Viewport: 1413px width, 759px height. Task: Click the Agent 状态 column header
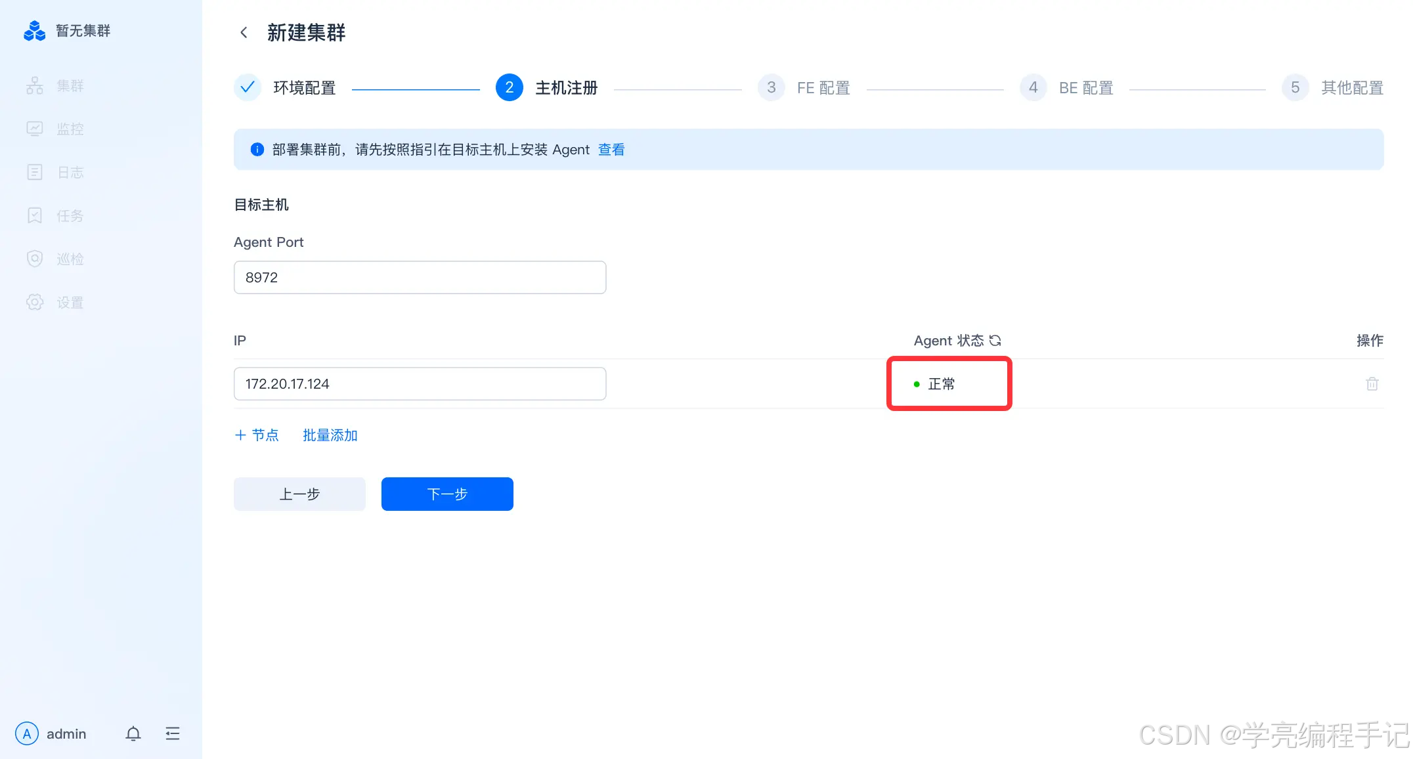click(x=949, y=341)
